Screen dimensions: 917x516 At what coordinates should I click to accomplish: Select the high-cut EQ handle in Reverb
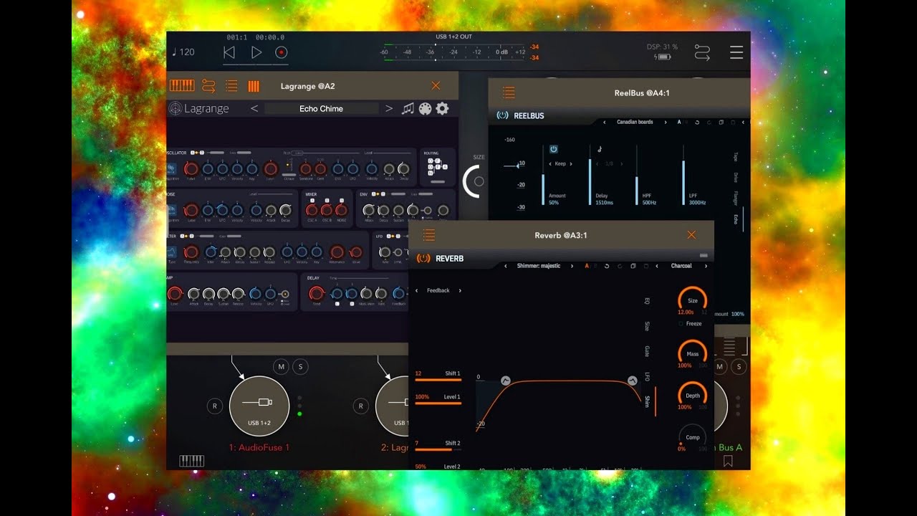[633, 381]
